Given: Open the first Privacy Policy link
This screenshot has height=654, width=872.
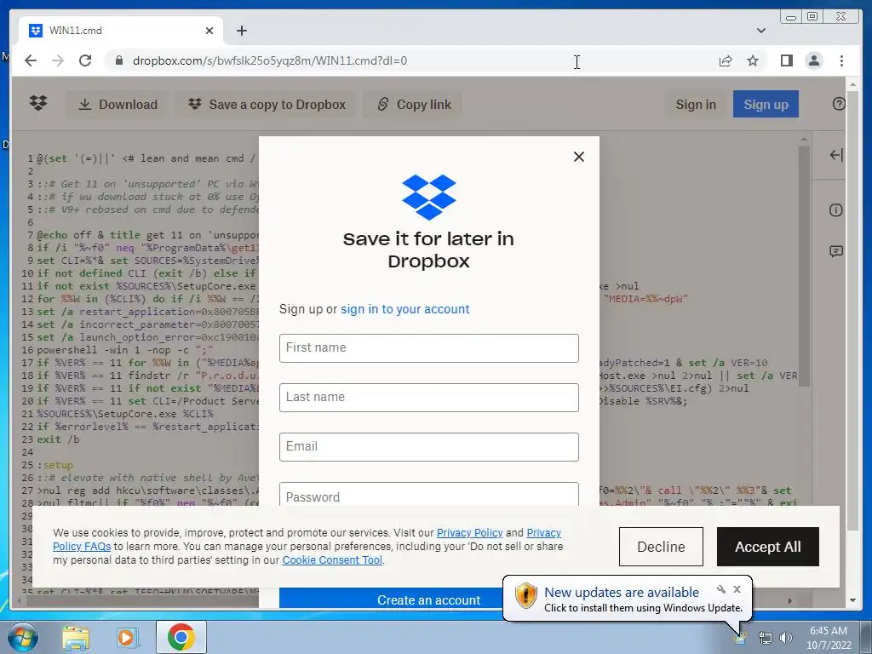Looking at the screenshot, I should tap(469, 533).
